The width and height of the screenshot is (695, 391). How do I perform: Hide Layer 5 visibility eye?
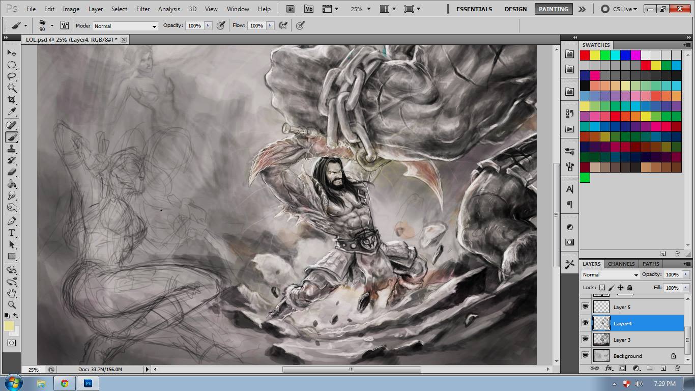coord(585,307)
